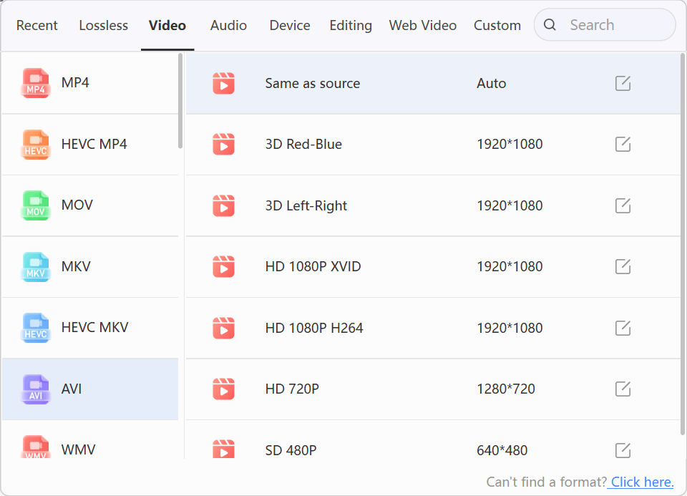Viewport: 687px width, 496px height.
Task: Click the HD 1080P H264 video icon
Action: pyautogui.click(x=223, y=328)
